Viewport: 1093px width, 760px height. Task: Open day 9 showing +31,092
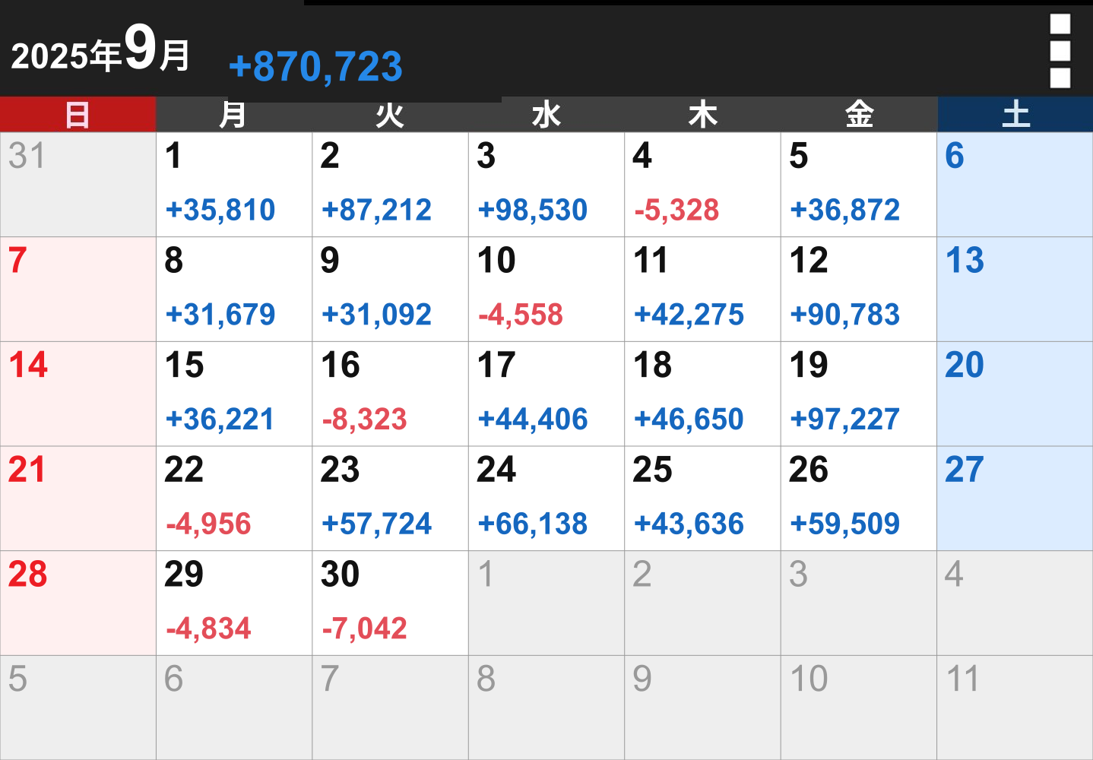[x=391, y=290]
